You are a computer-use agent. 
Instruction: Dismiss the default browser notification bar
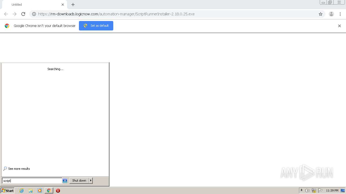tap(340, 26)
